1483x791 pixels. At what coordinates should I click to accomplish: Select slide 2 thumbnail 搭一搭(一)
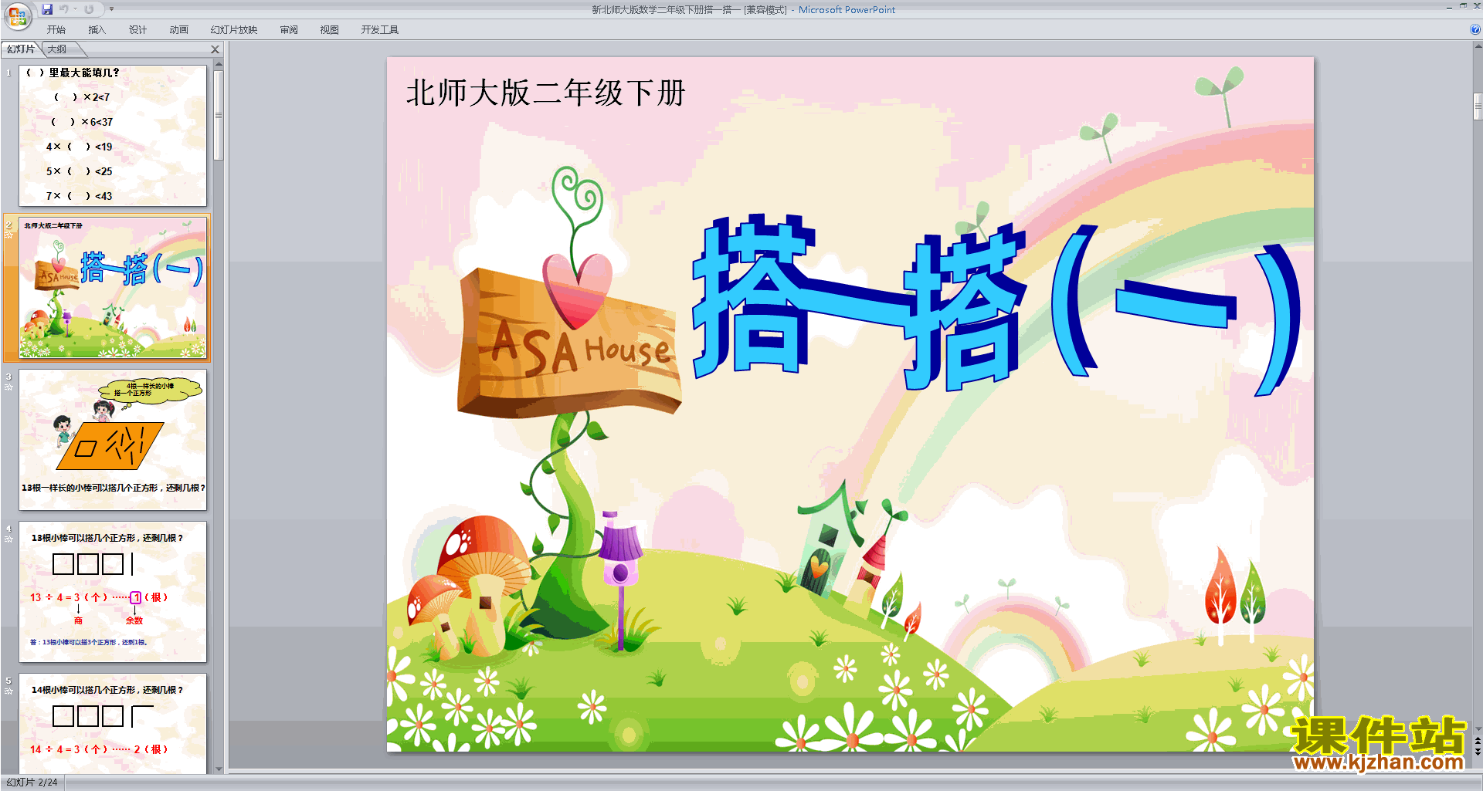click(113, 288)
